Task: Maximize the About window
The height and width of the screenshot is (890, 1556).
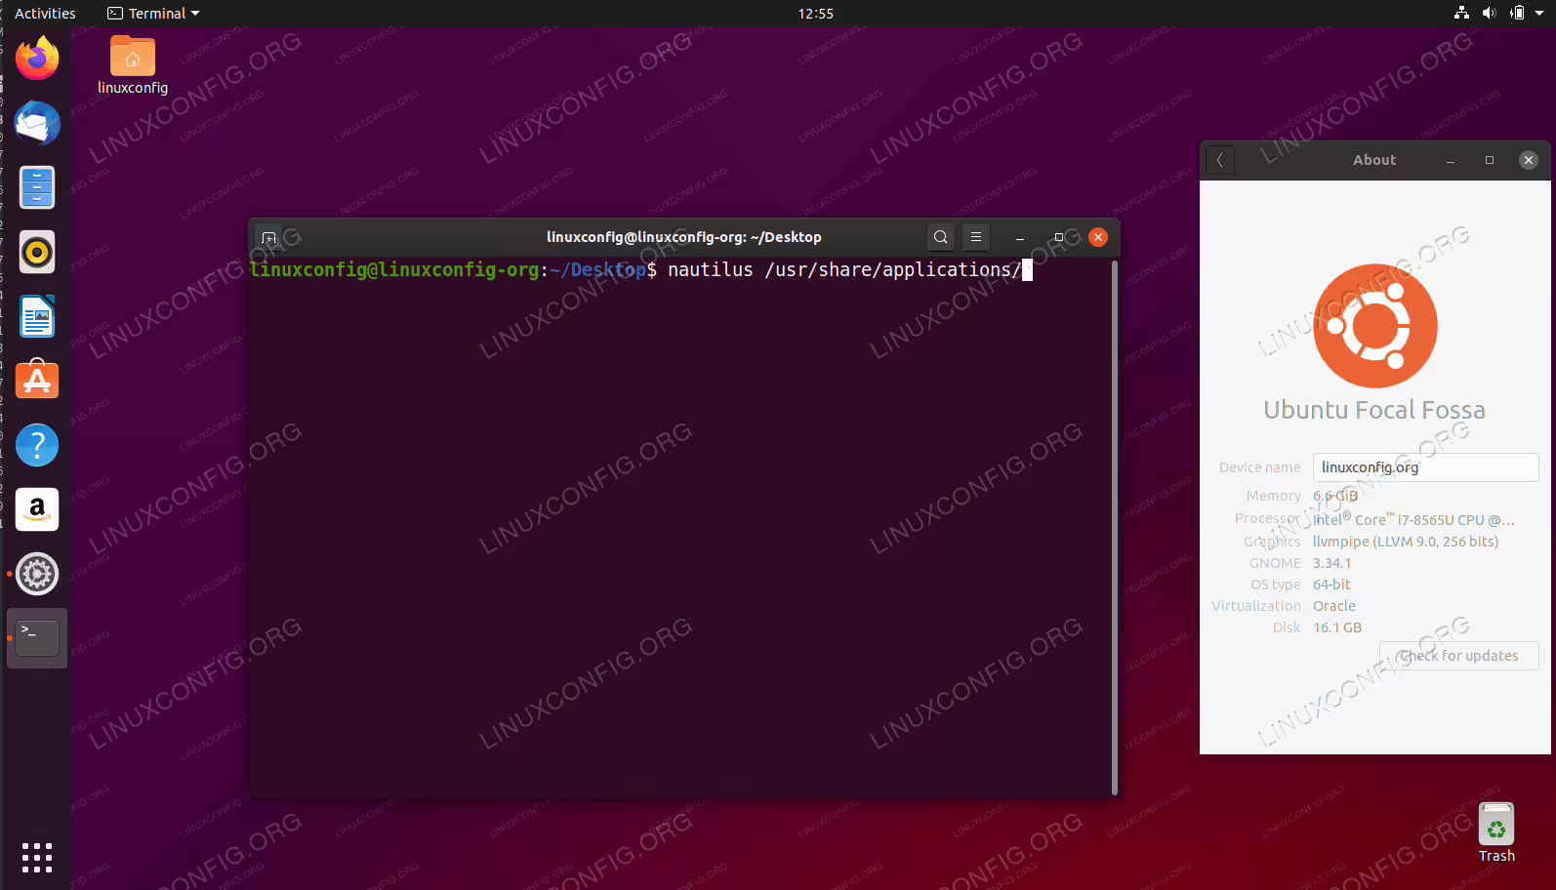Action: click(x=1490, y=160)
